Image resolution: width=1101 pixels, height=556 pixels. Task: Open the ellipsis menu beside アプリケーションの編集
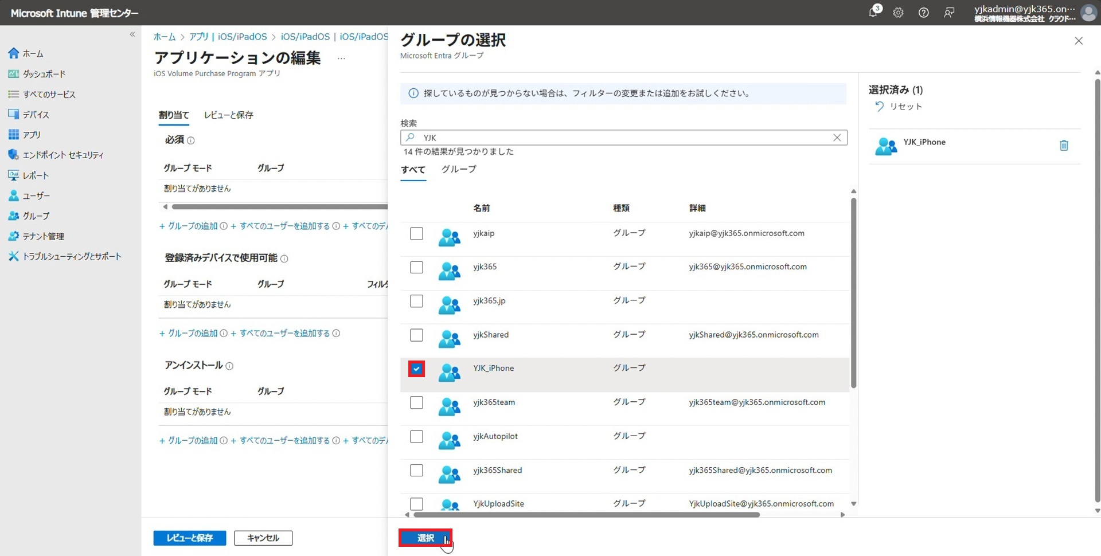click(x=341, y=58)
